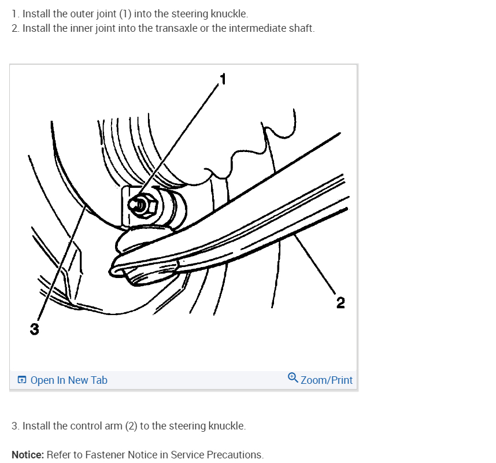The image size is (496, 463).
Task: Select the Zoom/Print link text
Action: [x=327, y=380]
